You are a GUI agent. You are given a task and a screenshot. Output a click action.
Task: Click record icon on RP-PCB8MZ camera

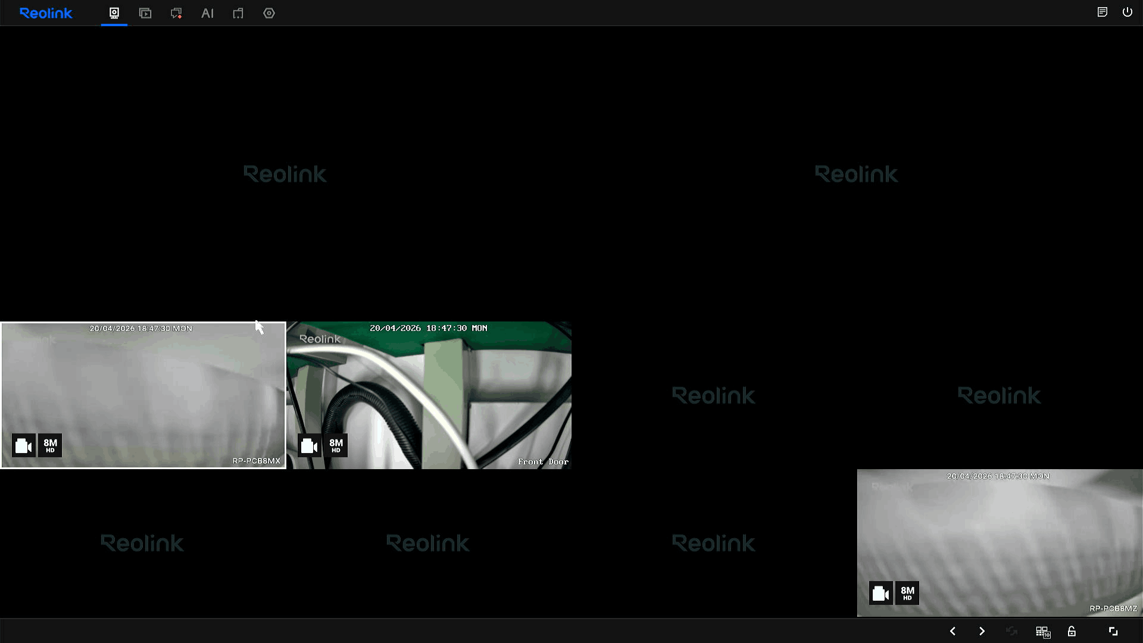click(x=881, y=593)
